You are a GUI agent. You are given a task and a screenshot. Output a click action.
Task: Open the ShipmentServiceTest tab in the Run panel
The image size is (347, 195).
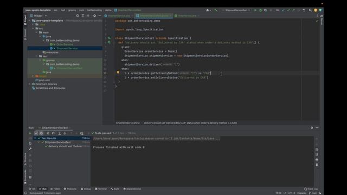coord(55,128)
